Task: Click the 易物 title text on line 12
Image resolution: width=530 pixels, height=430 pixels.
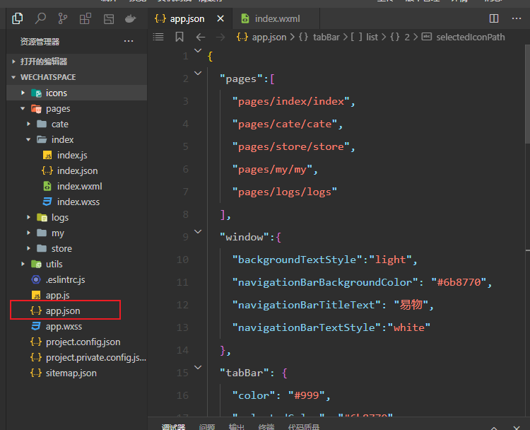Action: (411, 305)
